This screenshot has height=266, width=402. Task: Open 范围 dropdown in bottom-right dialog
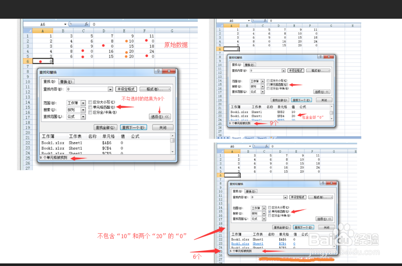coord(264,208)
